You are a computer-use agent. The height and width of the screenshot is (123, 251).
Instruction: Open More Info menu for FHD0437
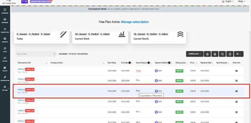tap(236, 81)
